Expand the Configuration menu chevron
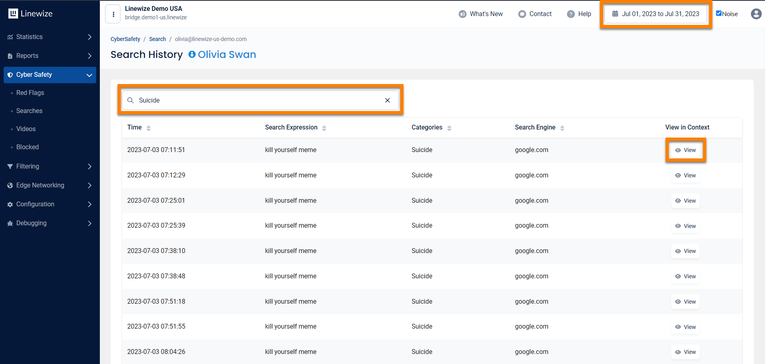Screen dimensions: 765x364 89,204
